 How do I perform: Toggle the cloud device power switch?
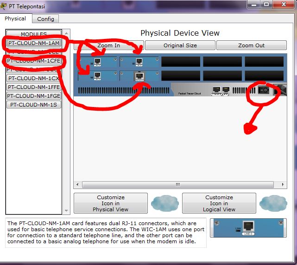click(x=264, y=90)
